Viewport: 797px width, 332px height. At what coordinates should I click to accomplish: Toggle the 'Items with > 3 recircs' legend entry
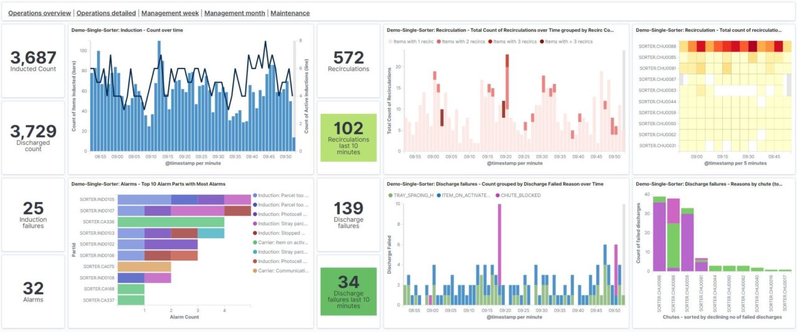566,42
